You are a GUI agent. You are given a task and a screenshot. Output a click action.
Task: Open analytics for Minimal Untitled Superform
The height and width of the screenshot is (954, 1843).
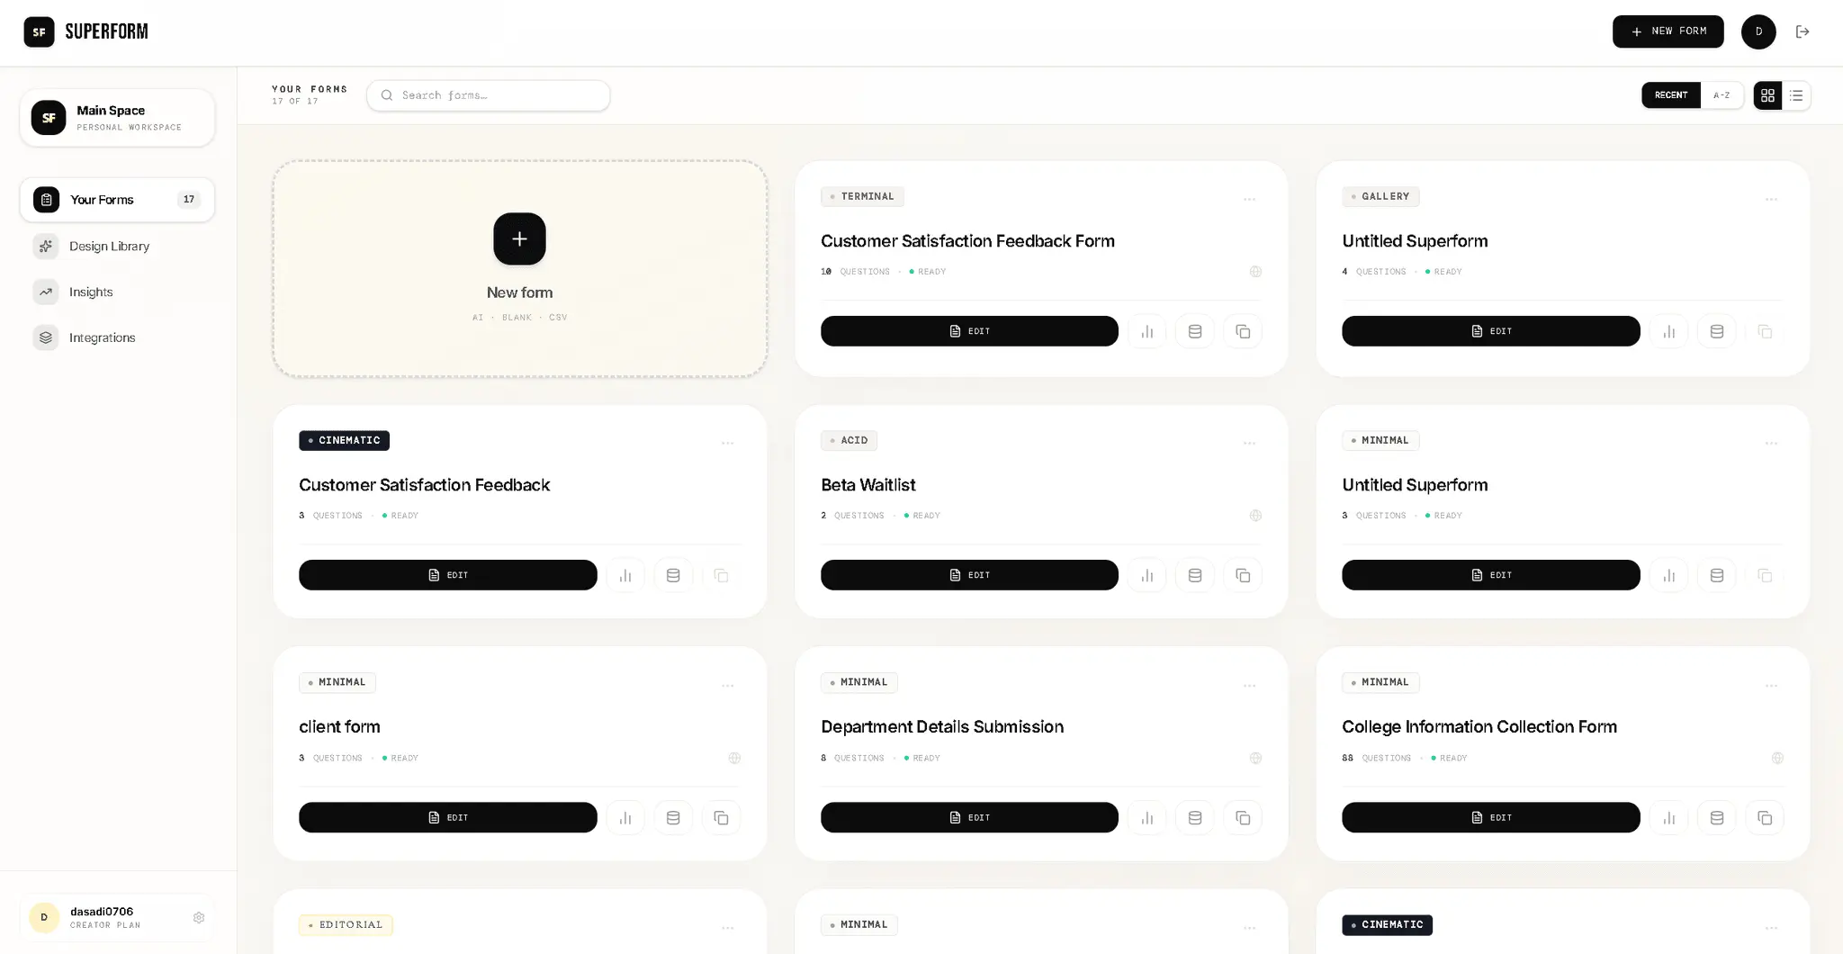tap(1668, 575)
